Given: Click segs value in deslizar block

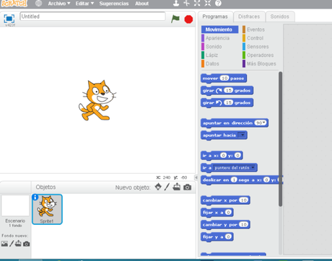Looking at the screenshot, I should (234, 180).
